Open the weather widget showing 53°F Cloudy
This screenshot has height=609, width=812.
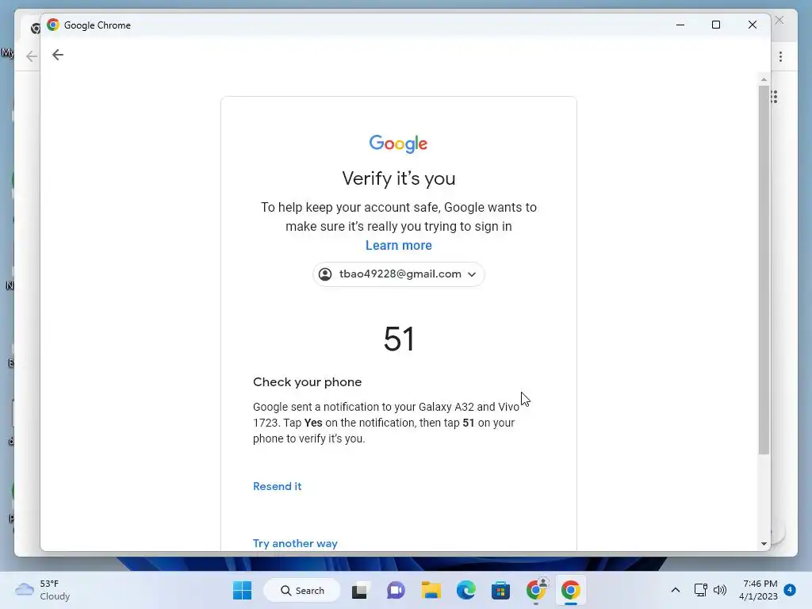tap(43, 590)
